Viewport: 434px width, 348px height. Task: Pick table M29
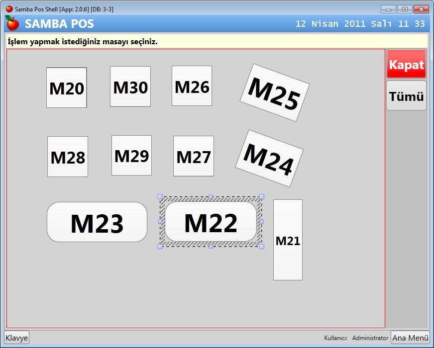coord(131,155)
